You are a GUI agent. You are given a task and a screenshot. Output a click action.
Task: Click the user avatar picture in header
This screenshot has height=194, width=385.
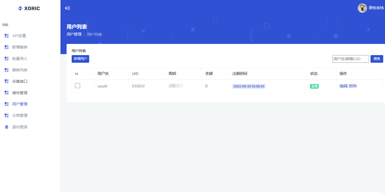click(362, 8)
